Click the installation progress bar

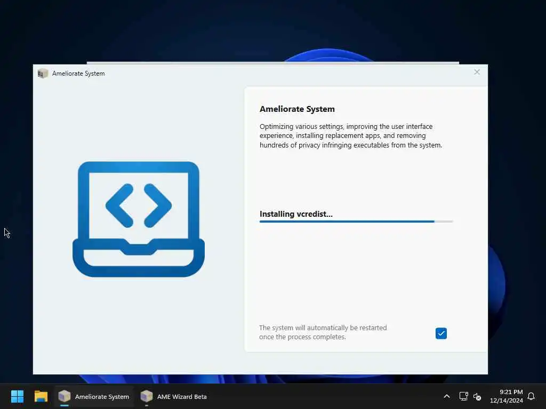356,222
